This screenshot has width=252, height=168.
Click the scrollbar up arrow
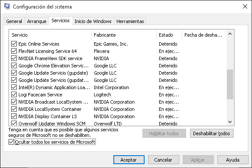[x=230, y=34]
